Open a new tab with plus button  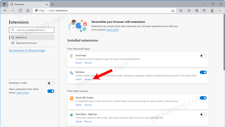(53, 4)
